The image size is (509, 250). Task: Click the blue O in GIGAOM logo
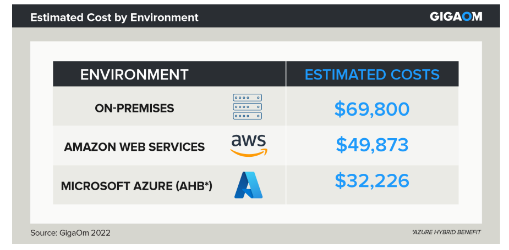pos(466,16)
